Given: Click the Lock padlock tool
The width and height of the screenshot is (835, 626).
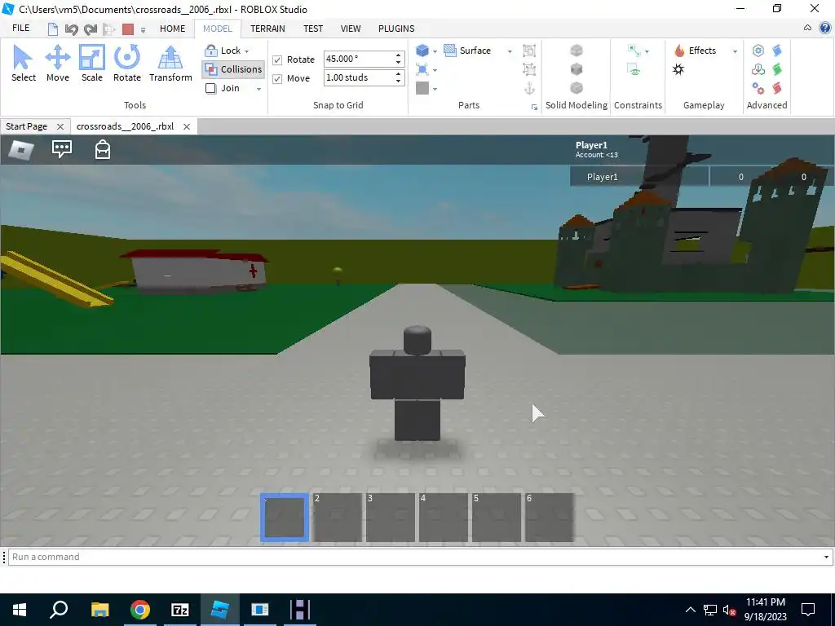Looking at the screenshot, I should pyautogui.click(x=211, y=51).
